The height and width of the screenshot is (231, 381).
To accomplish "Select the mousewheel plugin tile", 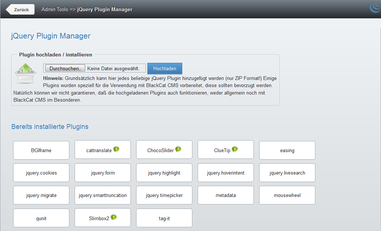I will click(x=287, y=195).
